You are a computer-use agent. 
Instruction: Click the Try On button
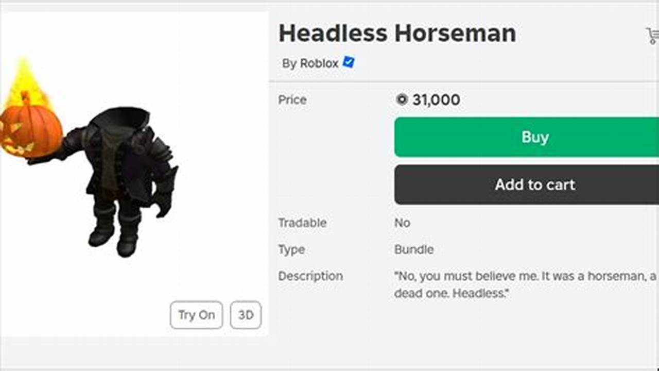coord(196,315)
